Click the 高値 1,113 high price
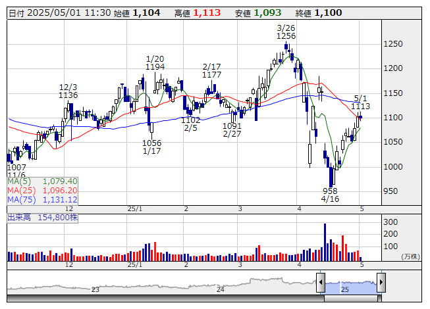430x309 pixels. pyautogui.click(x=198, y=13)
